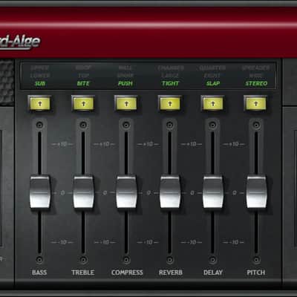Click the green SUB mode text

point(40,83)
